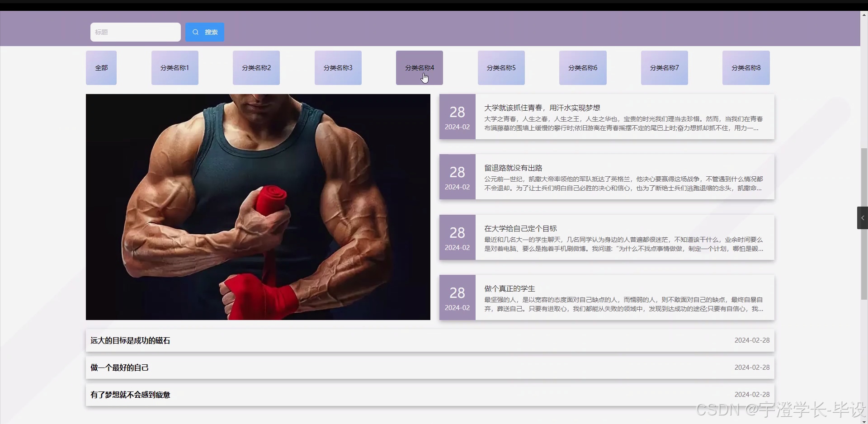Image resolution: width=868 pixels, height=424 pixels.
Task: Click the 标题 search input field
Action: (x=135, y=32)
